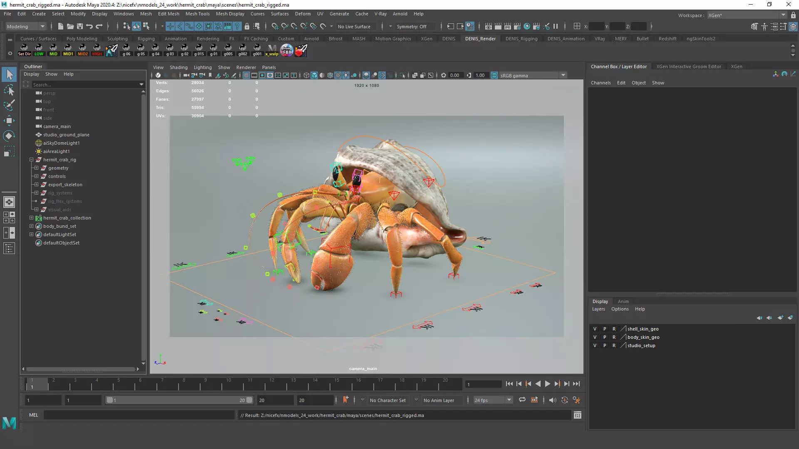
Task: Expand the hermit_crab_collection node
Action: click(31, 218)
